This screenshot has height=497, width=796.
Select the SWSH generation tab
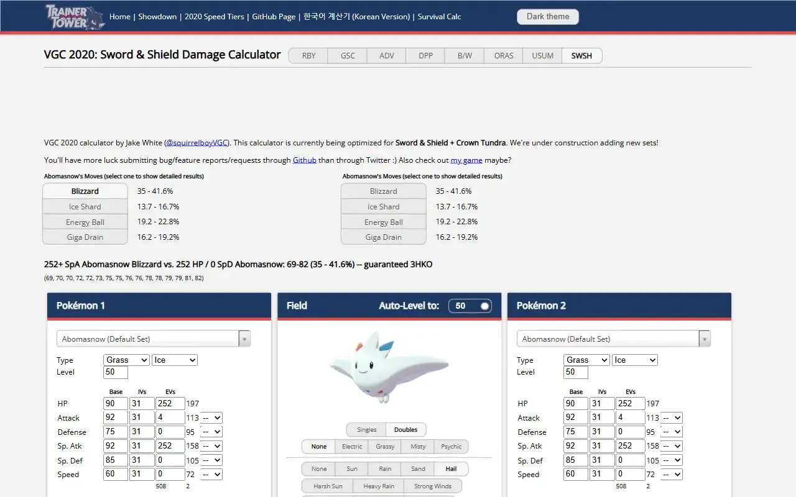(x=581, y=56)
